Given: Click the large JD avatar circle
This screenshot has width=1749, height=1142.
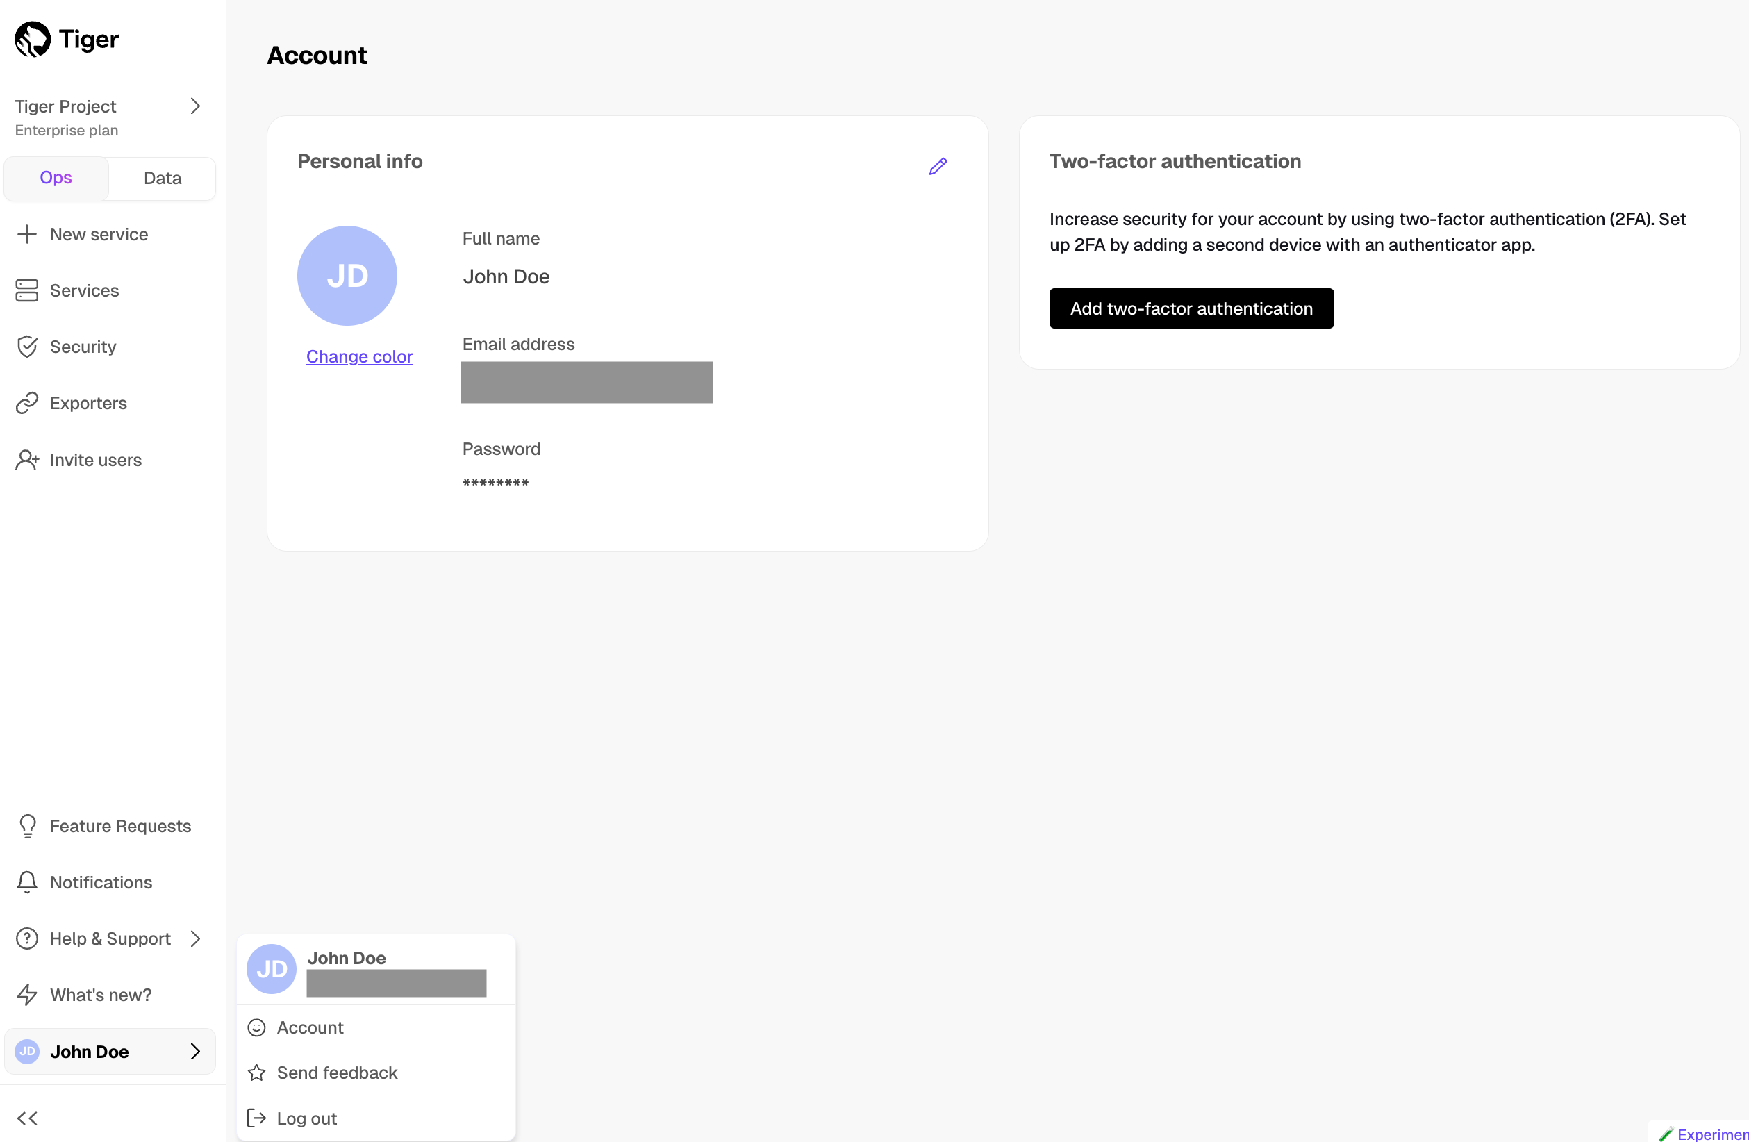Looking at the screenshot, I should pyautogui.click(x=347, y=276).
